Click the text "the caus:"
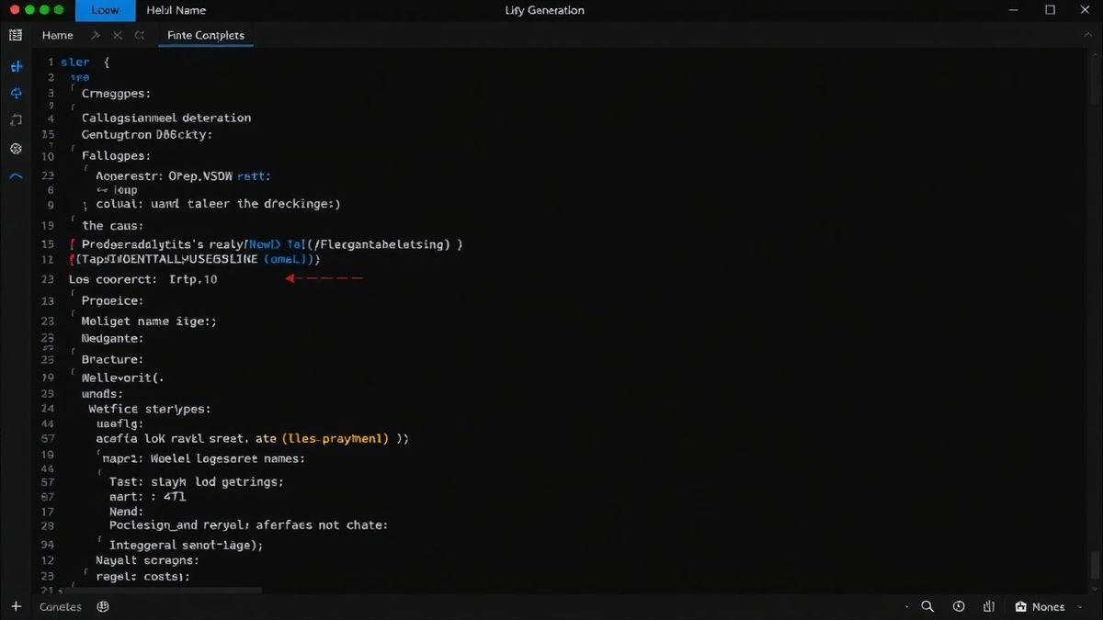This screenshot has height=620, width=1103. 112,225
